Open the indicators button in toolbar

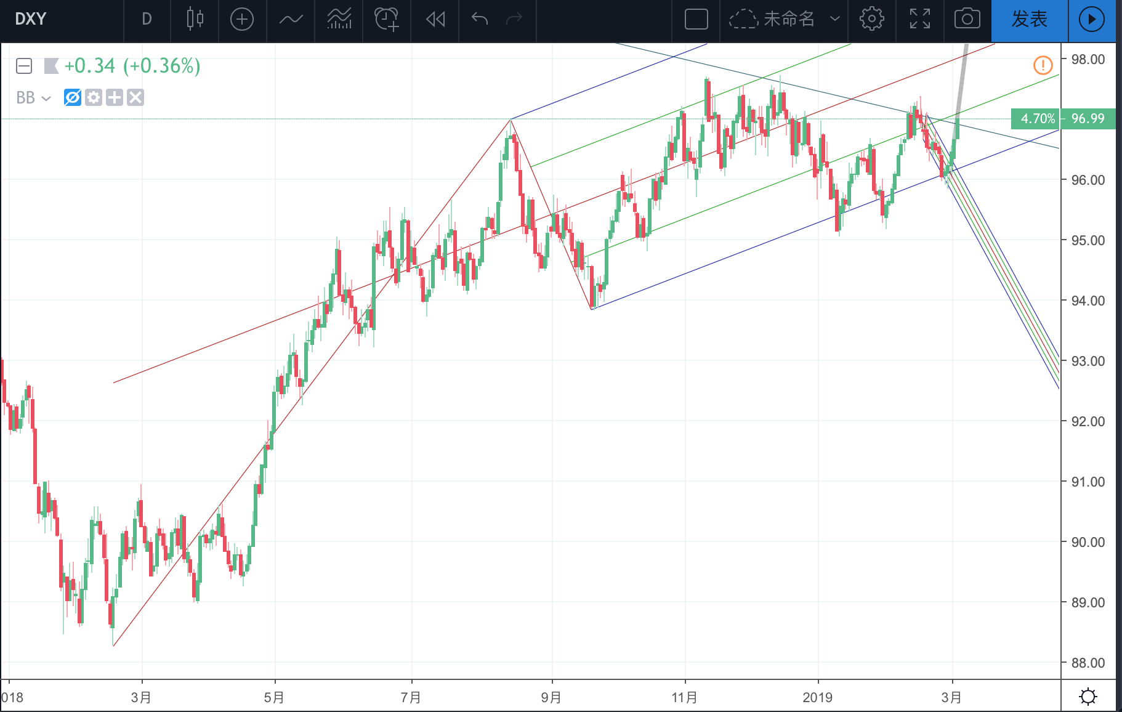[291, 19]
